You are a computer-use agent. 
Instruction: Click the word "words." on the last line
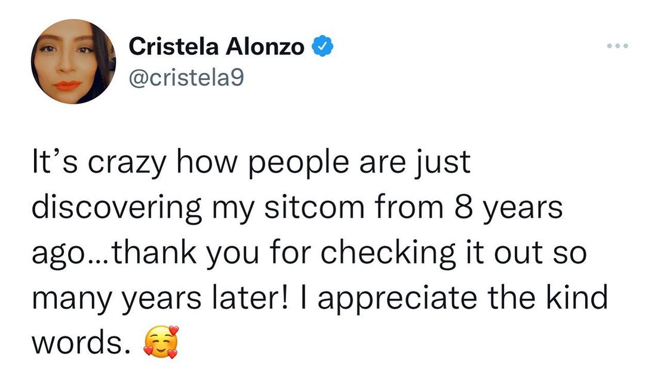pyautogui.click(x=80, y=343)
